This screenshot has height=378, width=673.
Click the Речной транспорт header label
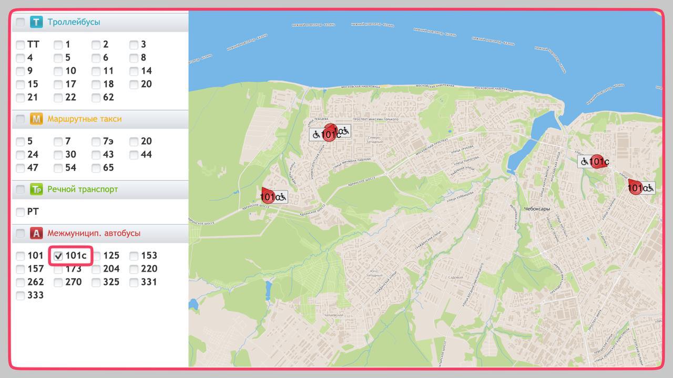[x=83, y=190]
